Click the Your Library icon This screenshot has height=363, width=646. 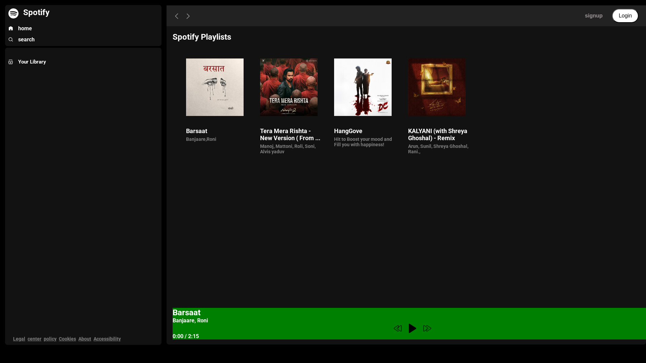(11, 62)
